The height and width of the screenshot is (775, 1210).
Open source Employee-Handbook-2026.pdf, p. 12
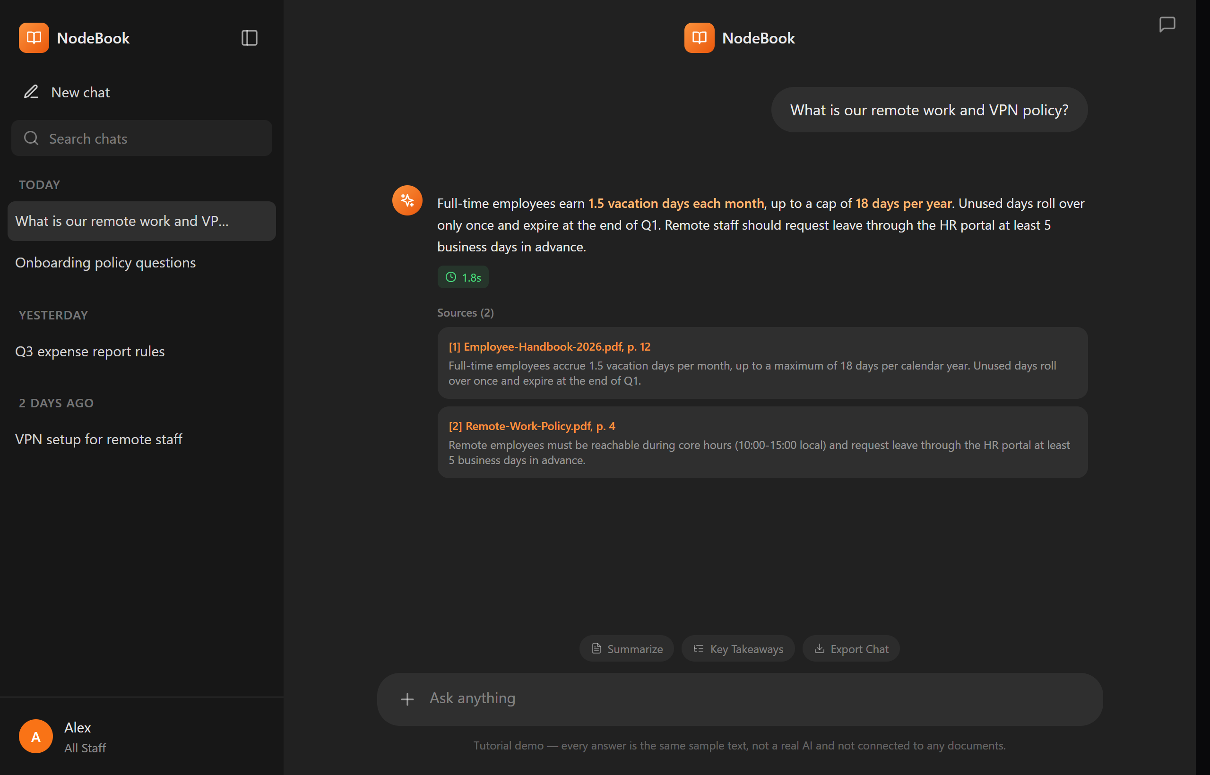(550, 347)
